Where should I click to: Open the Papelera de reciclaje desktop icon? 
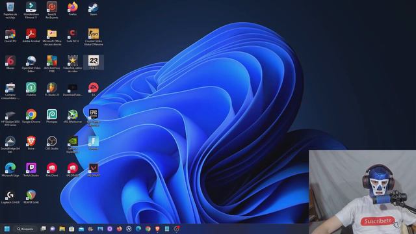(10, 10)
